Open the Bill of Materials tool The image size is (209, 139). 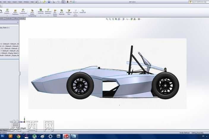click(x=61, y=12)
